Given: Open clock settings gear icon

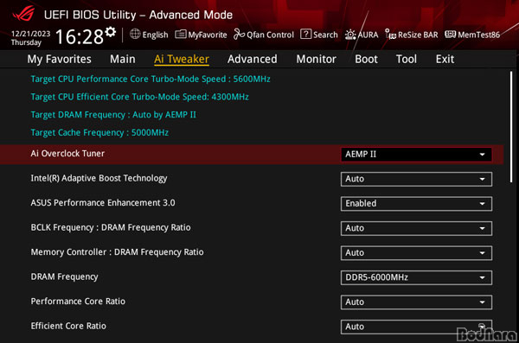Looking at the screenshot, I should tap(111, 32).
